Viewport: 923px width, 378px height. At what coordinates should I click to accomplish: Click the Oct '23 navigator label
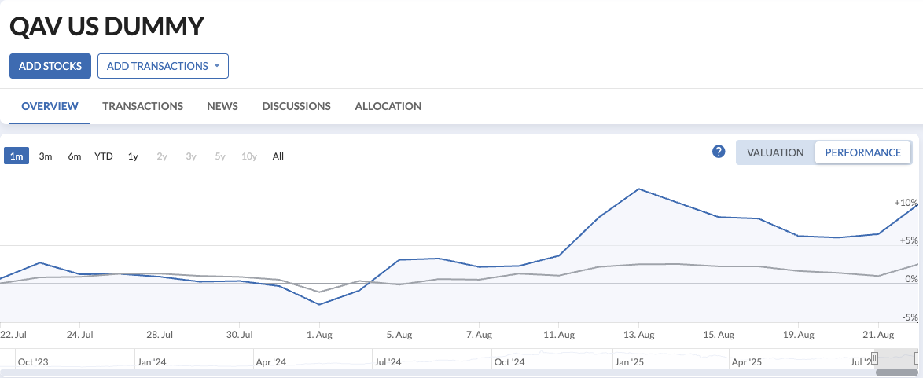point(33,362)
